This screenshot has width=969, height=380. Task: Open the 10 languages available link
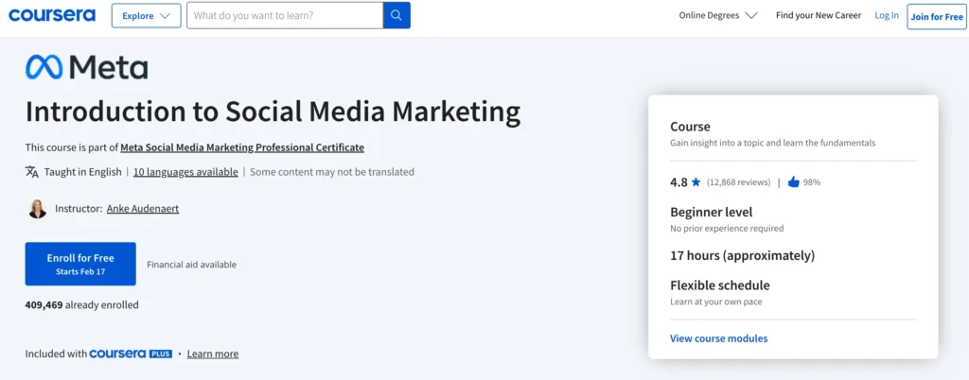(x=185, y=172)
